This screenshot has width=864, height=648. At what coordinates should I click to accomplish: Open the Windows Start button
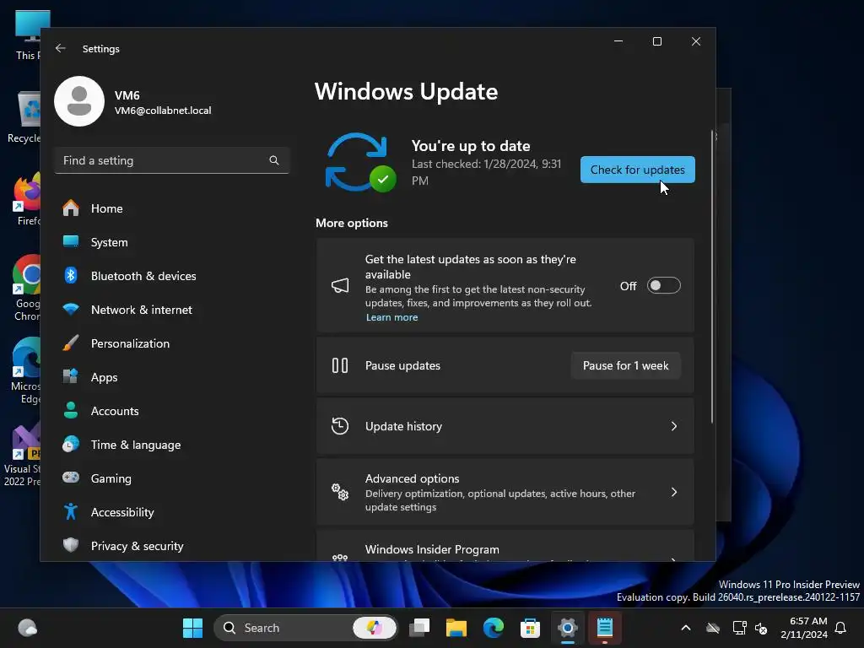pyautogui.click(x=193, y=628)
